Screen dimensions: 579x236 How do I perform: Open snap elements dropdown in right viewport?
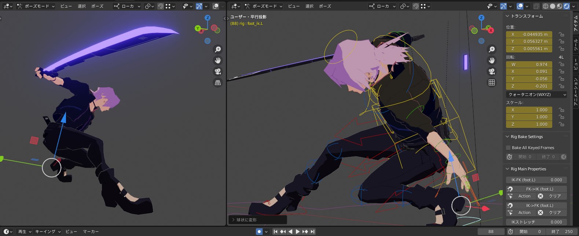click(x=426, y=6)
